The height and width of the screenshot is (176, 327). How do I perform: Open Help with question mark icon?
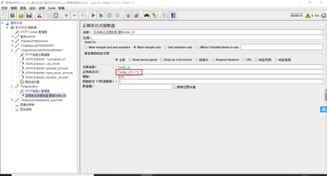click(173, 16)
